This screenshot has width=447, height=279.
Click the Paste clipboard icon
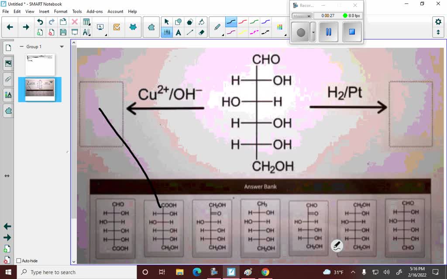63,22
